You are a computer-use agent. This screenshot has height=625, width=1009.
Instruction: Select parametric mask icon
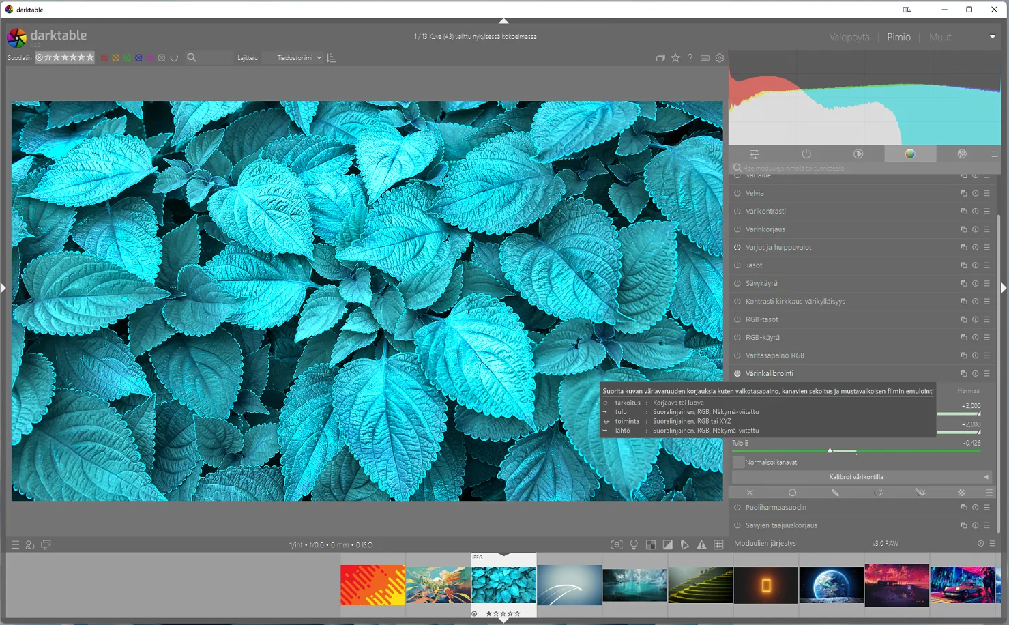point(878,493)
